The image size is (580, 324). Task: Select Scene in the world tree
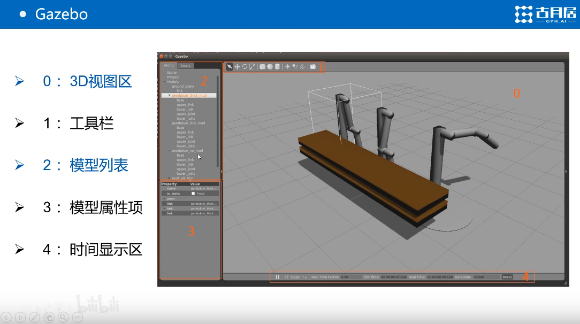tap(172, 72)
